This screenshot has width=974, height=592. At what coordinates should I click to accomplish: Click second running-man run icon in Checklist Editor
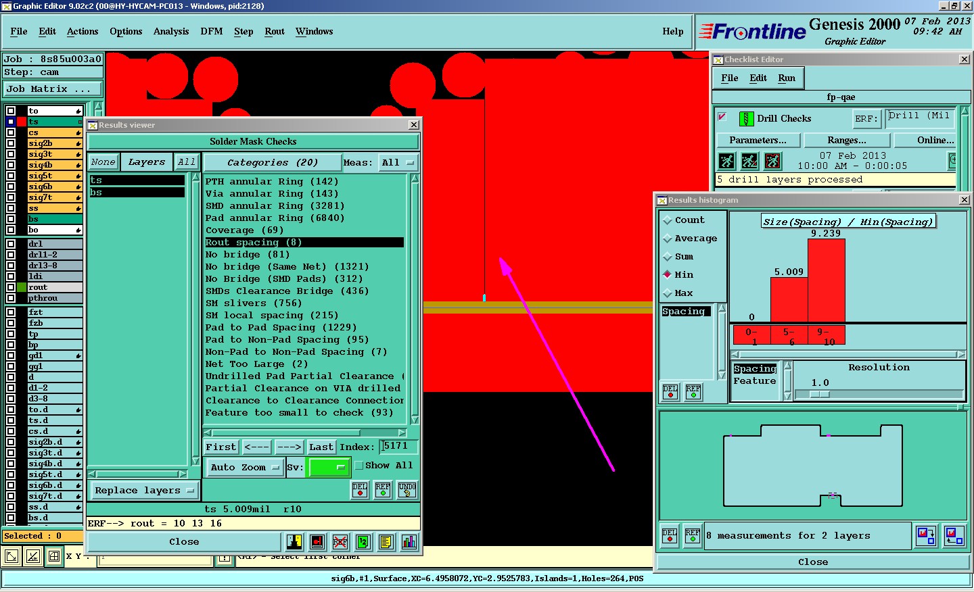[749, 161]
